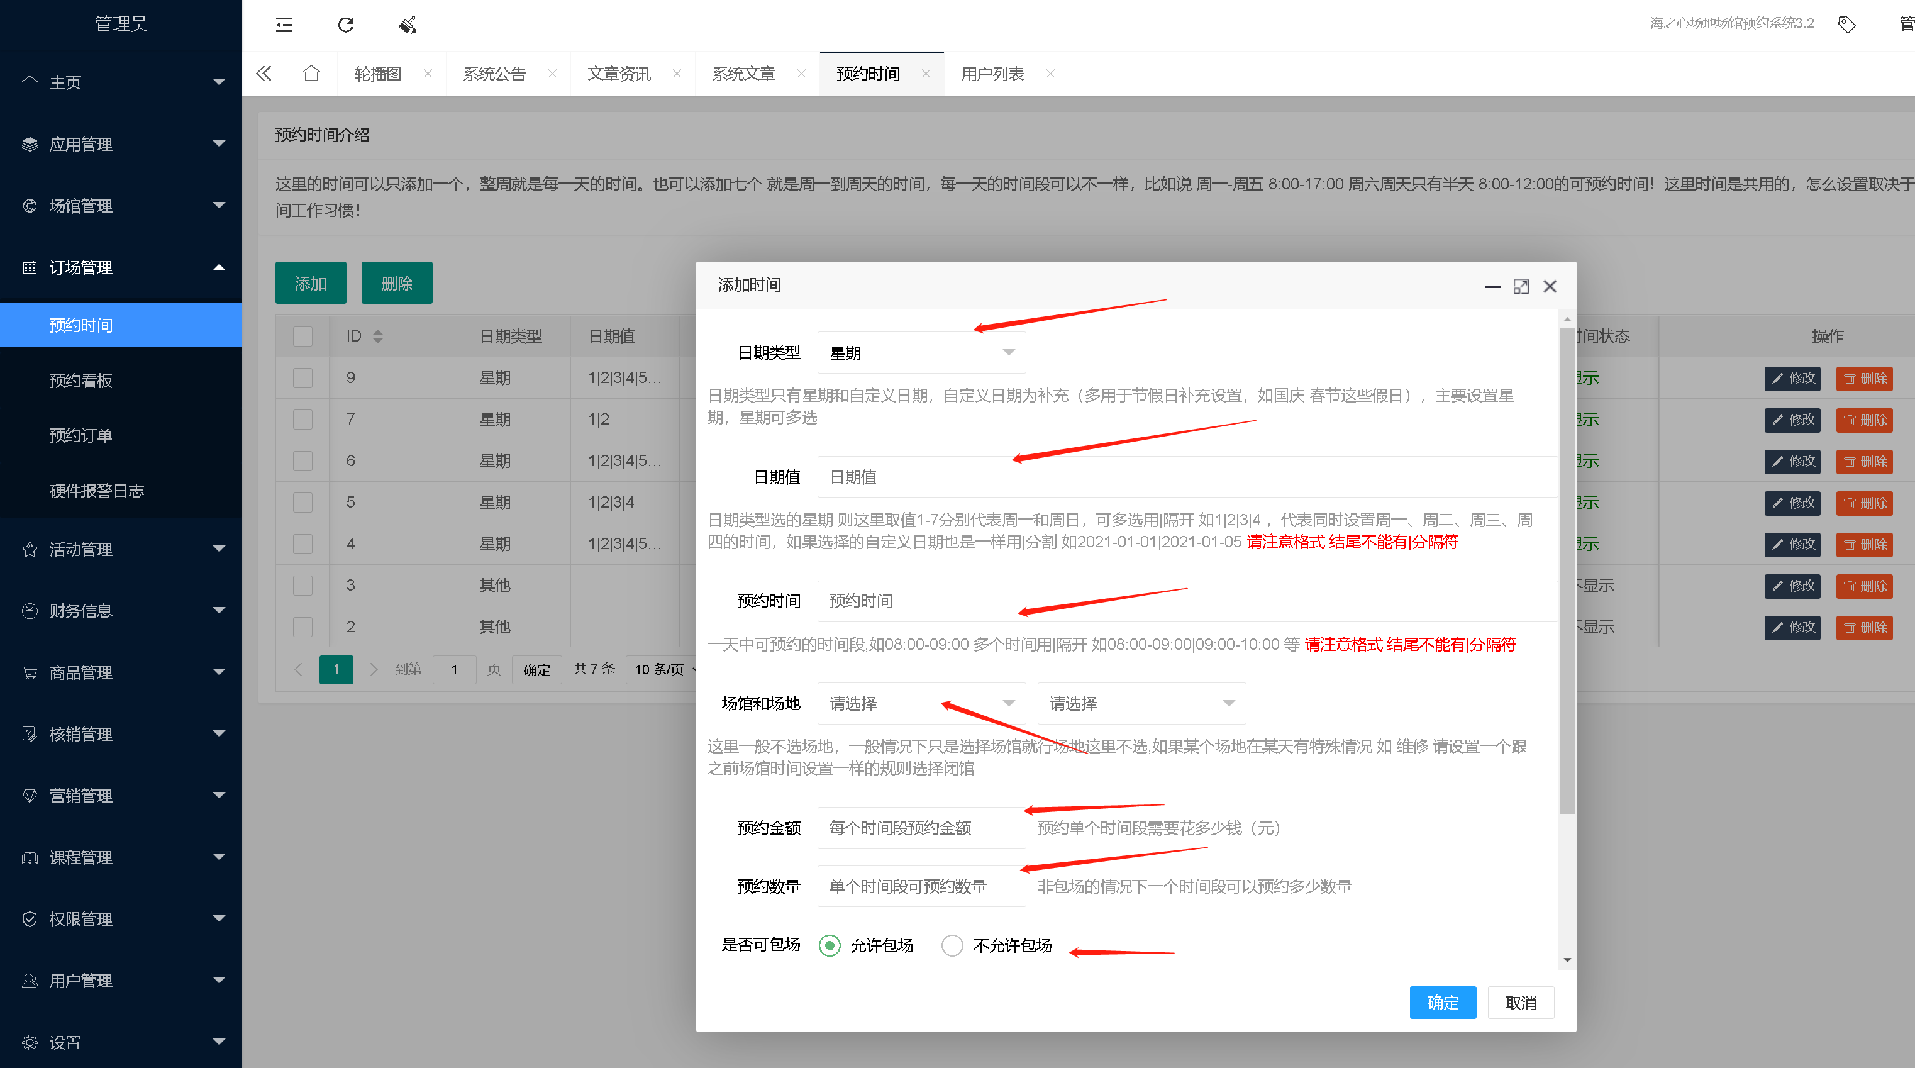
Task: Toggle the select-all checkbox in table header
Action: pos(303,337)
